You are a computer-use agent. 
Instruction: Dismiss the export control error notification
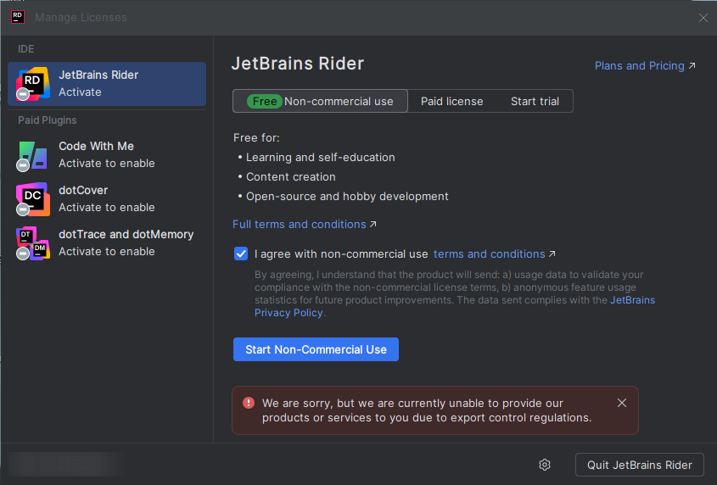click(x=622, y=403)
